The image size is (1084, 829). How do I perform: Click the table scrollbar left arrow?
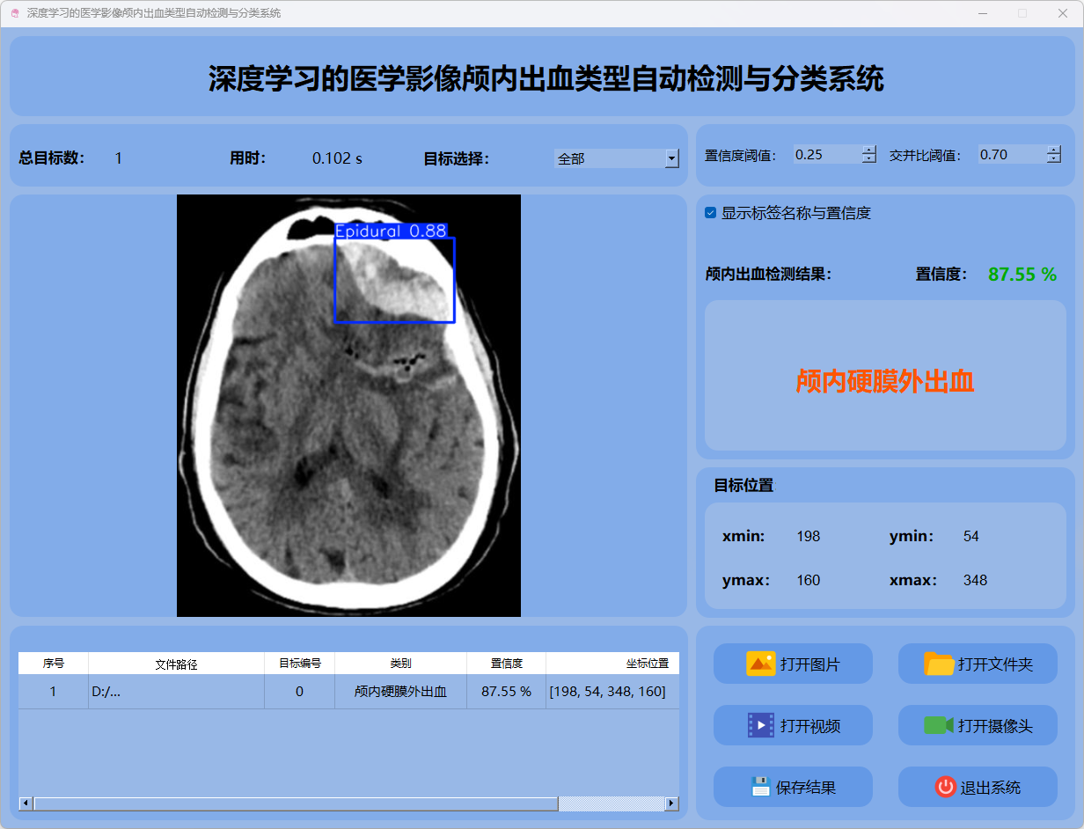tap(26, 803)
